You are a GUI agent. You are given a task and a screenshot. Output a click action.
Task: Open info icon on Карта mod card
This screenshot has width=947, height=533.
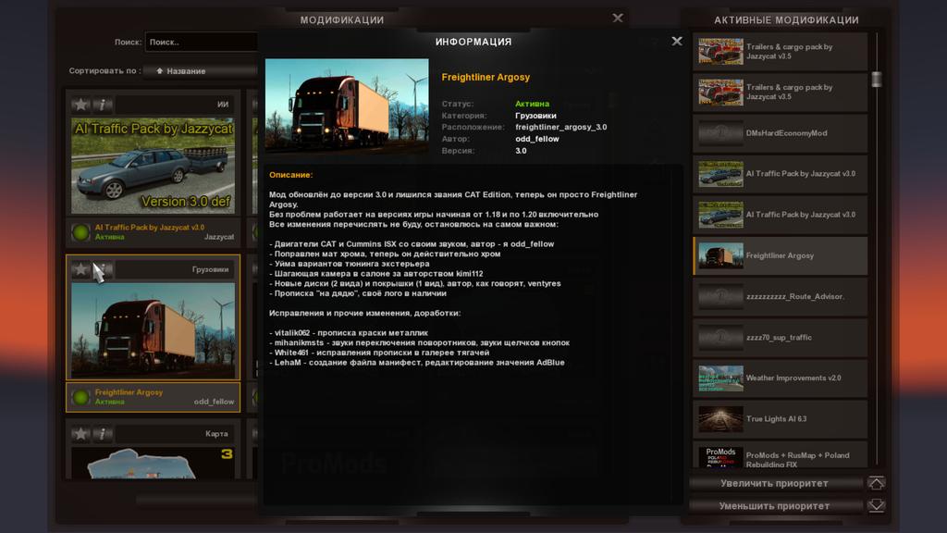(103, 433)
